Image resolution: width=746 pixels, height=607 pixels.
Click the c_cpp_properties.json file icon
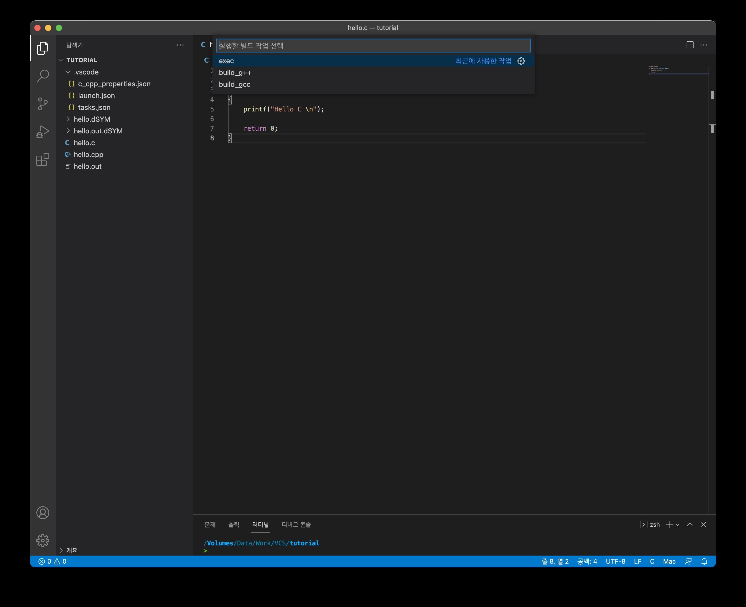72,84
